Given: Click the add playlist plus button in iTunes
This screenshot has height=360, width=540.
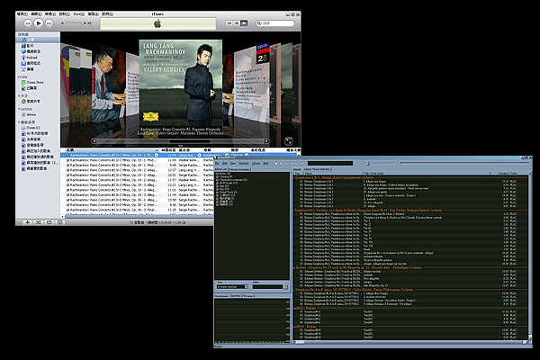Looking at the screenshot, I should tap(28, 222).
